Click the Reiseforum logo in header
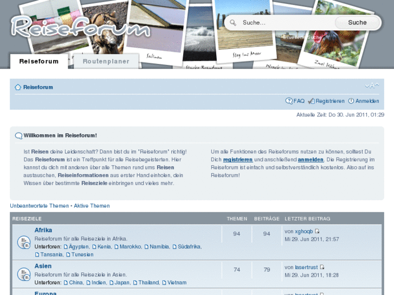 click(80, 27)
